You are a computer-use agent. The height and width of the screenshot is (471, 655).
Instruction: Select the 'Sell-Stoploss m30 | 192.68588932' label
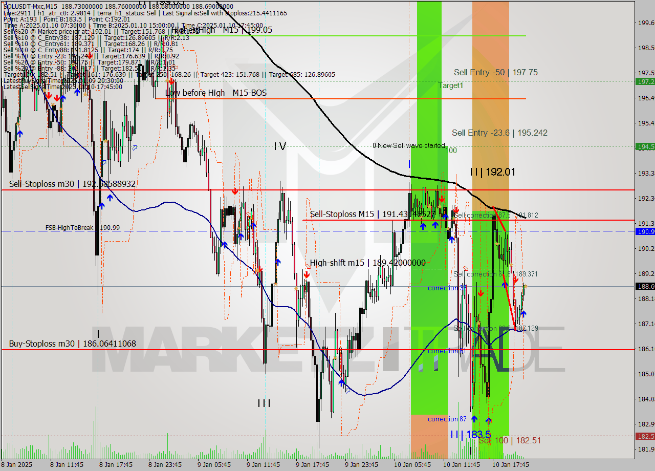[x=72, y=184]
